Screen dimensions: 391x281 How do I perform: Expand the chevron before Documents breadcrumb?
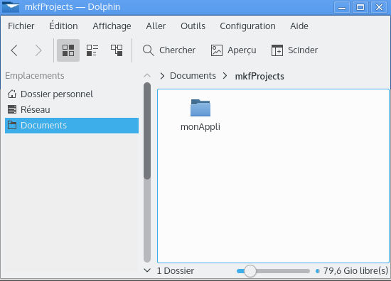162,76
